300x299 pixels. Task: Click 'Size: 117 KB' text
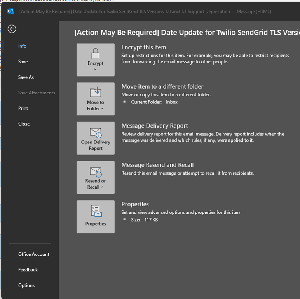pos(145,220)
